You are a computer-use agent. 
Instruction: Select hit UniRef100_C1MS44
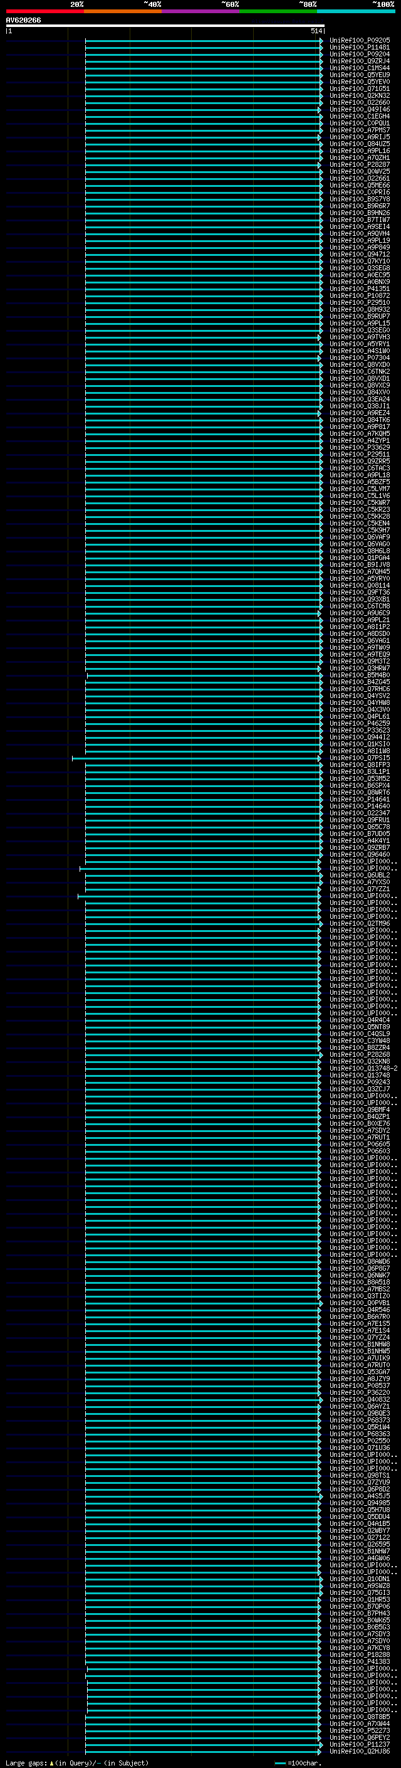tap(360, 68)
